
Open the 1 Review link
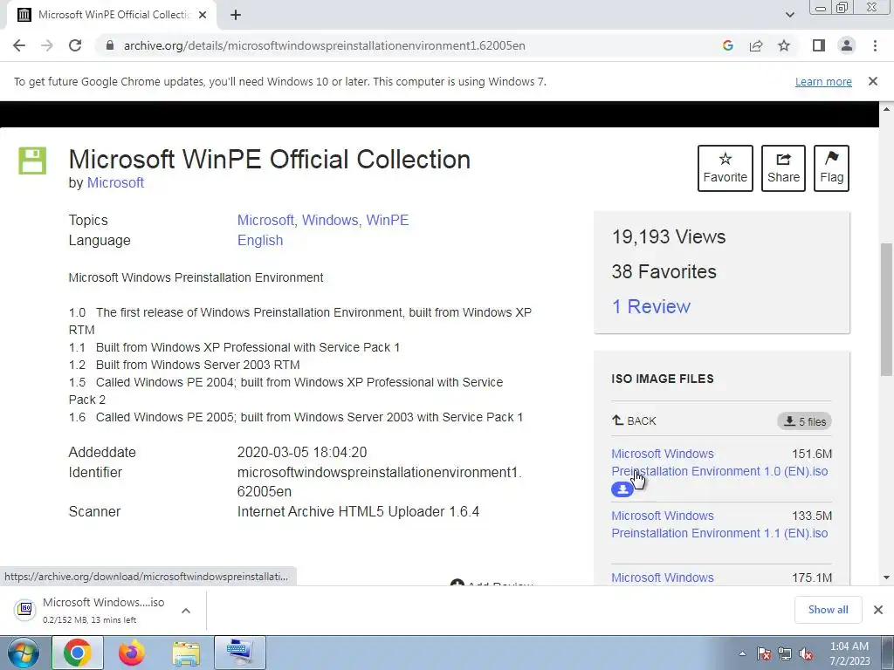pyautogui.click(x=650, y=306)
